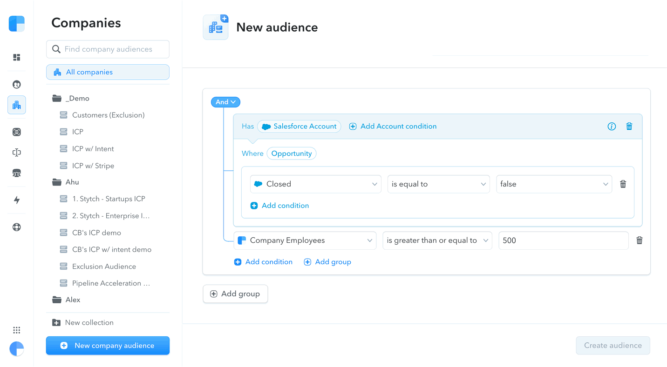Open CB's ICP demo audience

click(x=90, y=233)
